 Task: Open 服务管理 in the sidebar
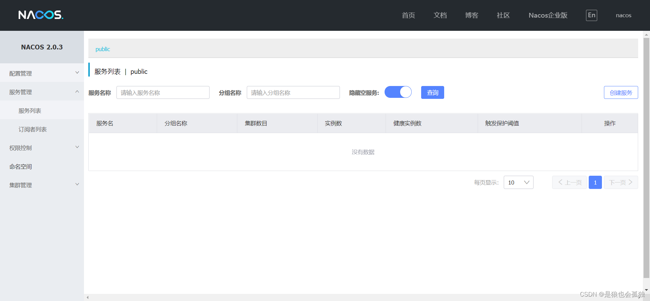point(42,92)
